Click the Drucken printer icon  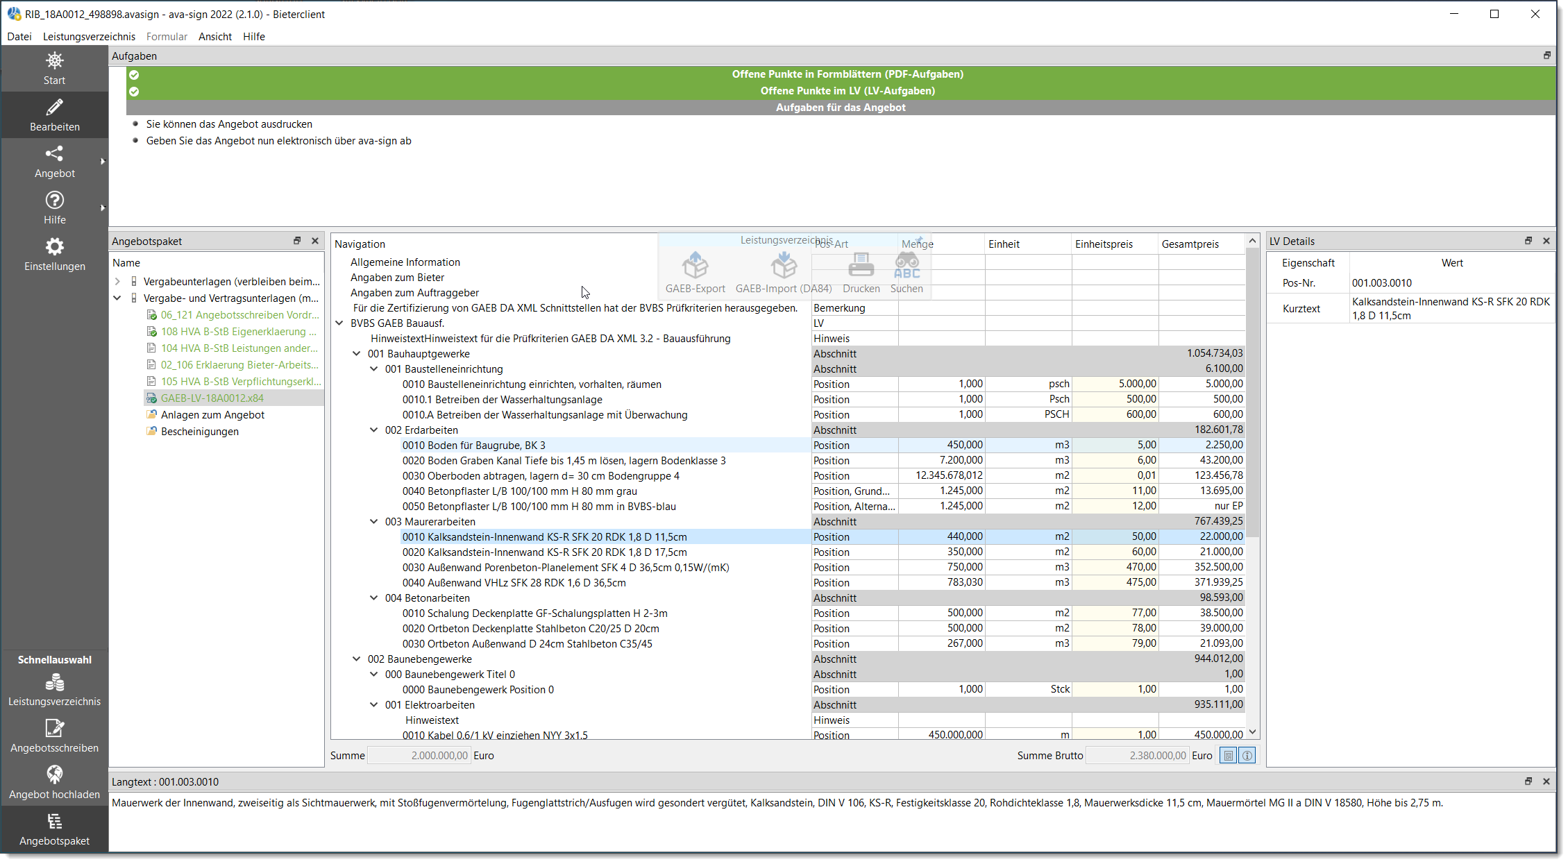(861, 265)
